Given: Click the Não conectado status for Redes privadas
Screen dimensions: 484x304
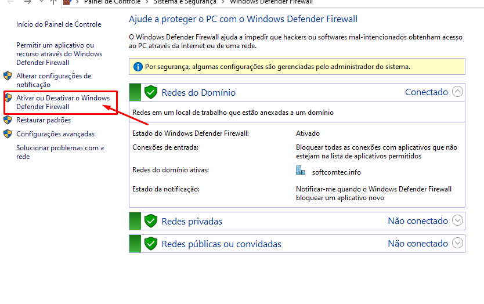Looking at the screenshot, I should point(417,220).
